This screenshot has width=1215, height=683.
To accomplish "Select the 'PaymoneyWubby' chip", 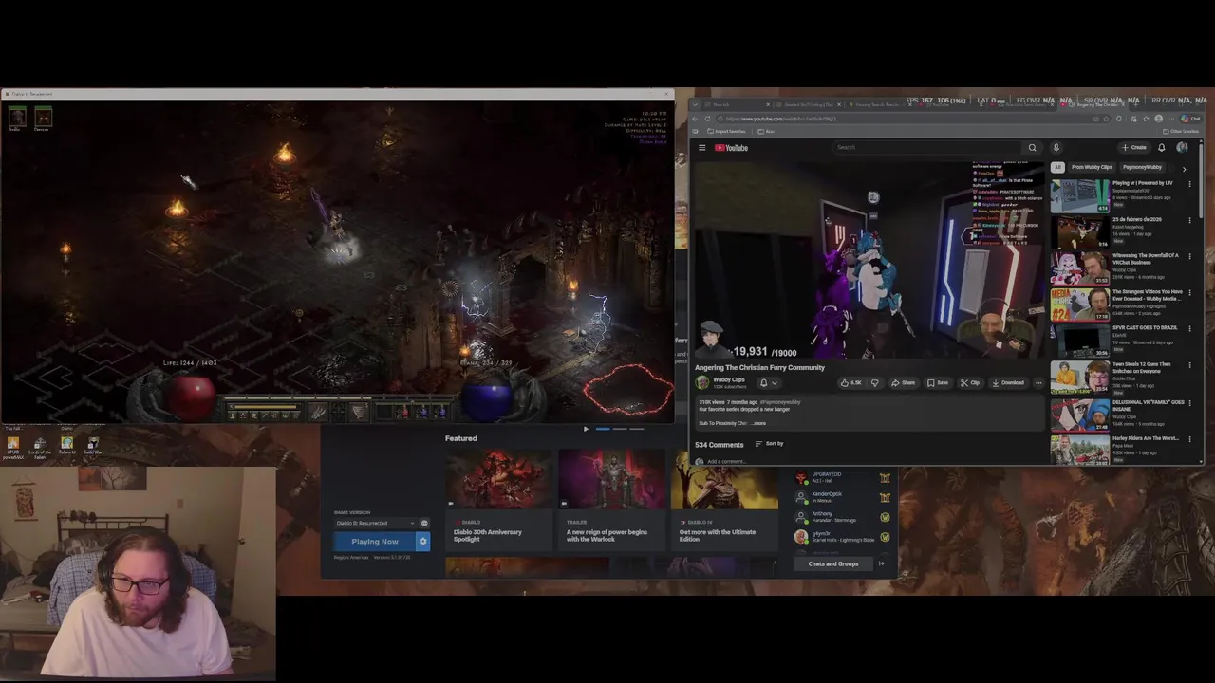I will [1142, 167].
